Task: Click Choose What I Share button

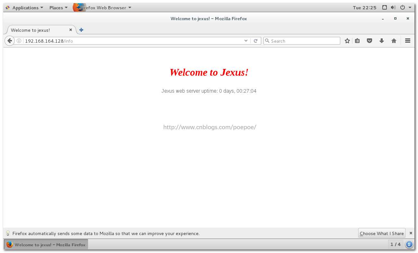Action: 382,233
